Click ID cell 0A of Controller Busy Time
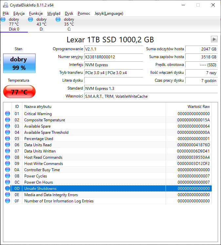Screen dimensions: 221x245 (17, 170)
